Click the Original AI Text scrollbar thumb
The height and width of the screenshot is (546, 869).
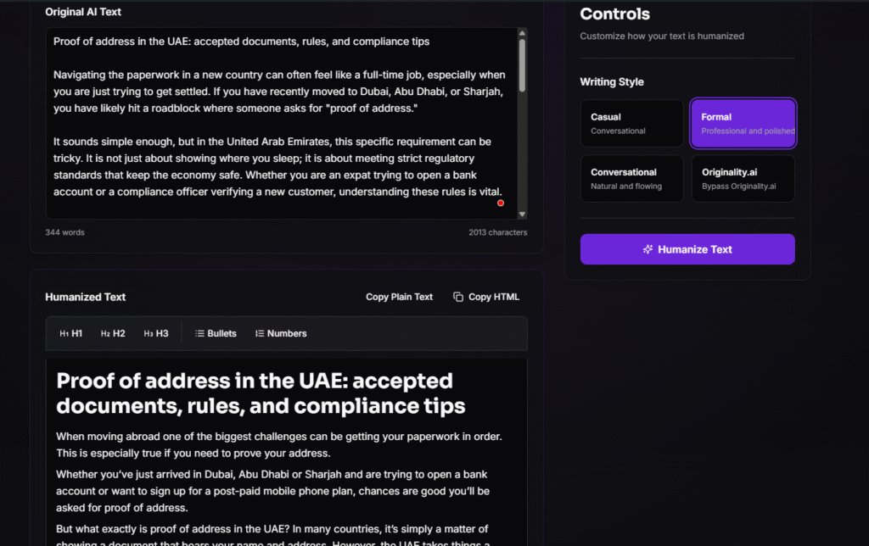(522, 64)
